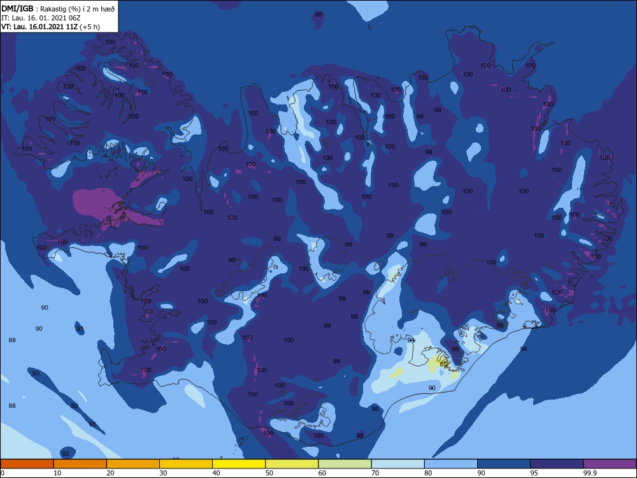This screenshot has height=478, width=637.
Task: Click the title text 'DMI/IGB : Rakastig (%) í 2 m hæð'
Action: pyautogui.click(x=58, y=9)
